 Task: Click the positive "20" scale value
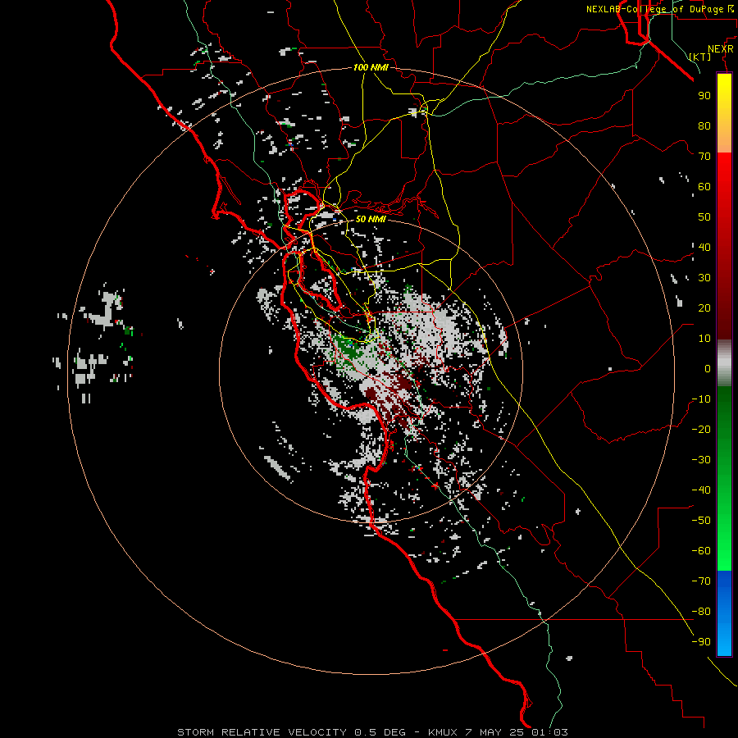pos(704,307)
